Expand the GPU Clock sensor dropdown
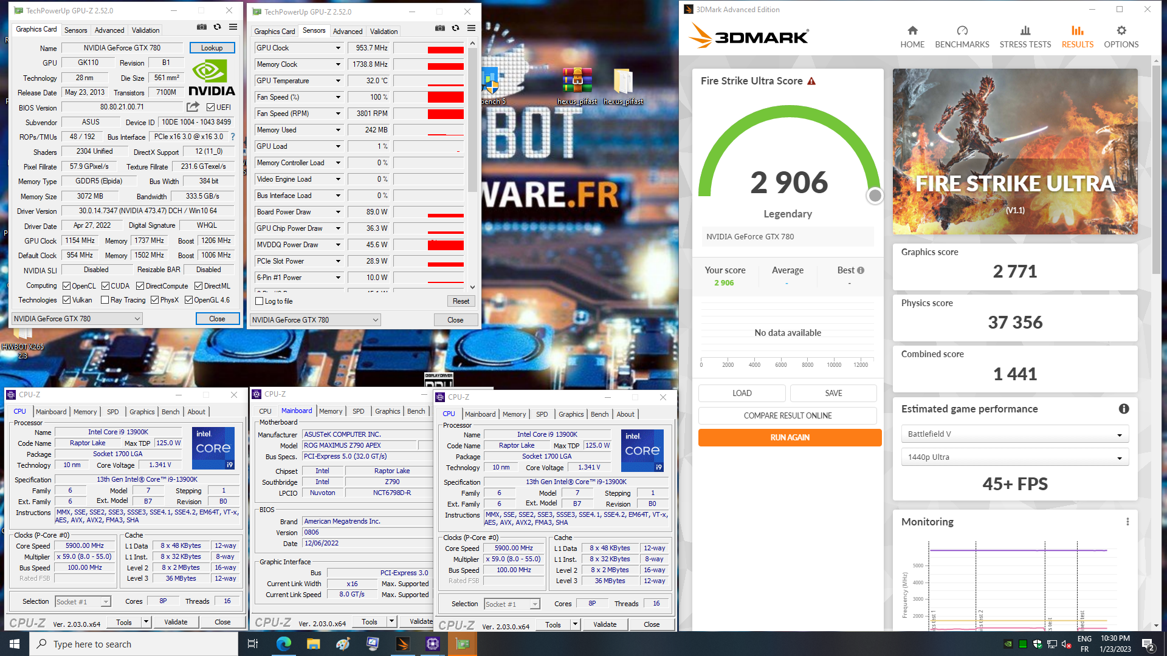Viewport: 1167px width, 656px height. pyautogui.click(x=338, y=48)
